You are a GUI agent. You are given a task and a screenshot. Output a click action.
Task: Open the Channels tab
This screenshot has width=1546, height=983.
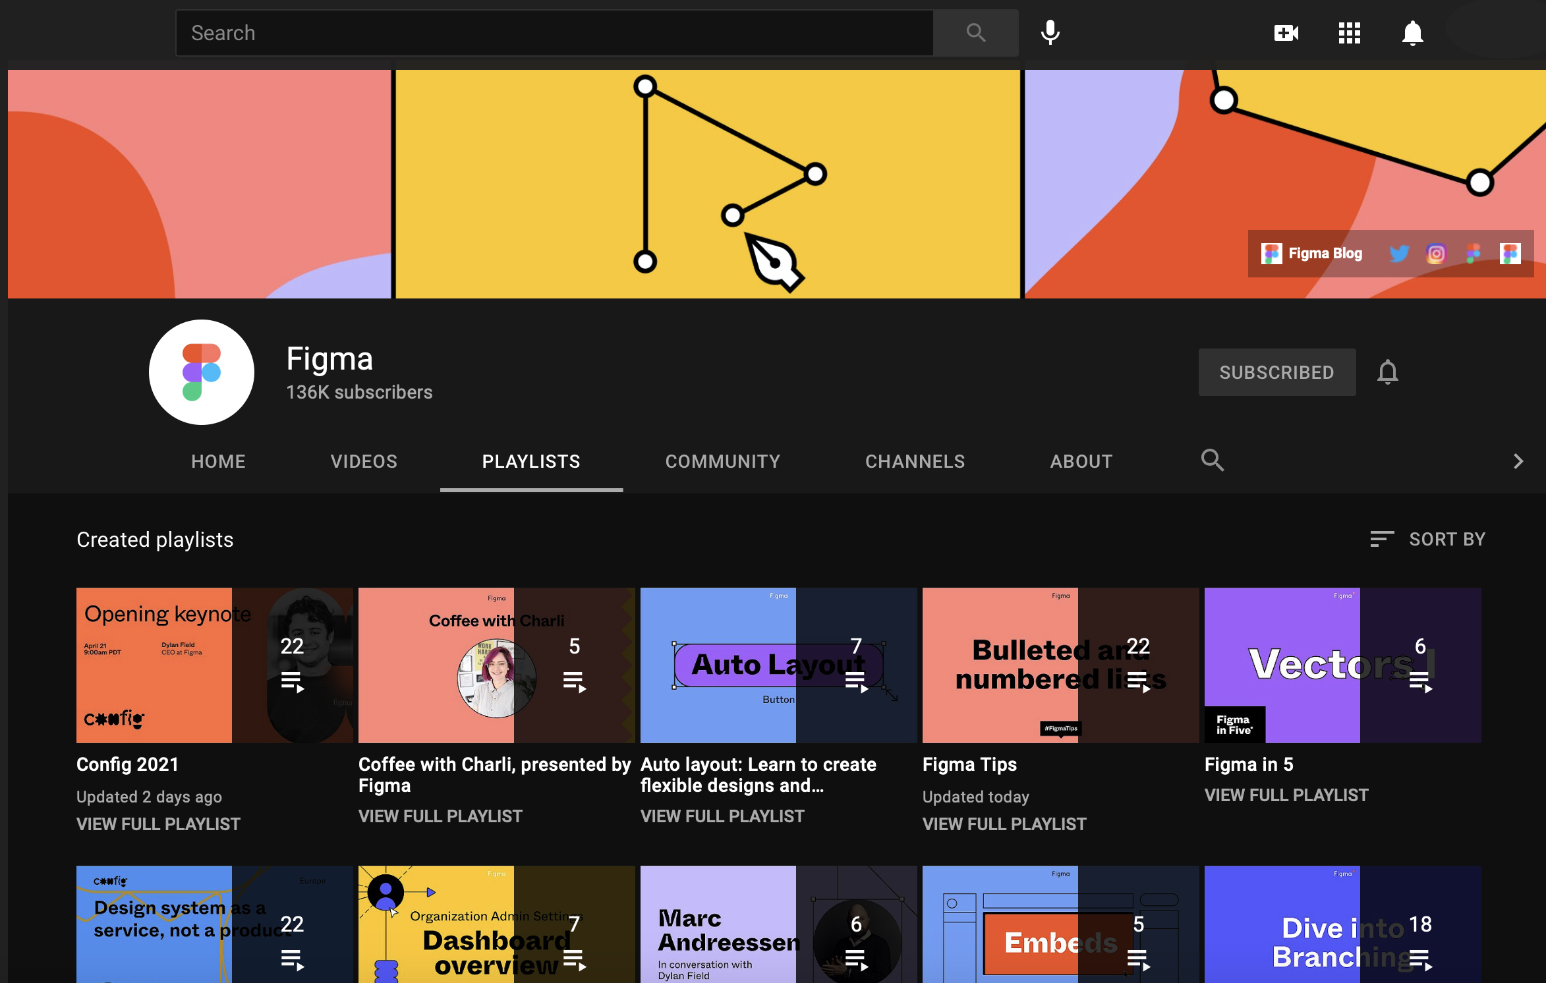915,461
